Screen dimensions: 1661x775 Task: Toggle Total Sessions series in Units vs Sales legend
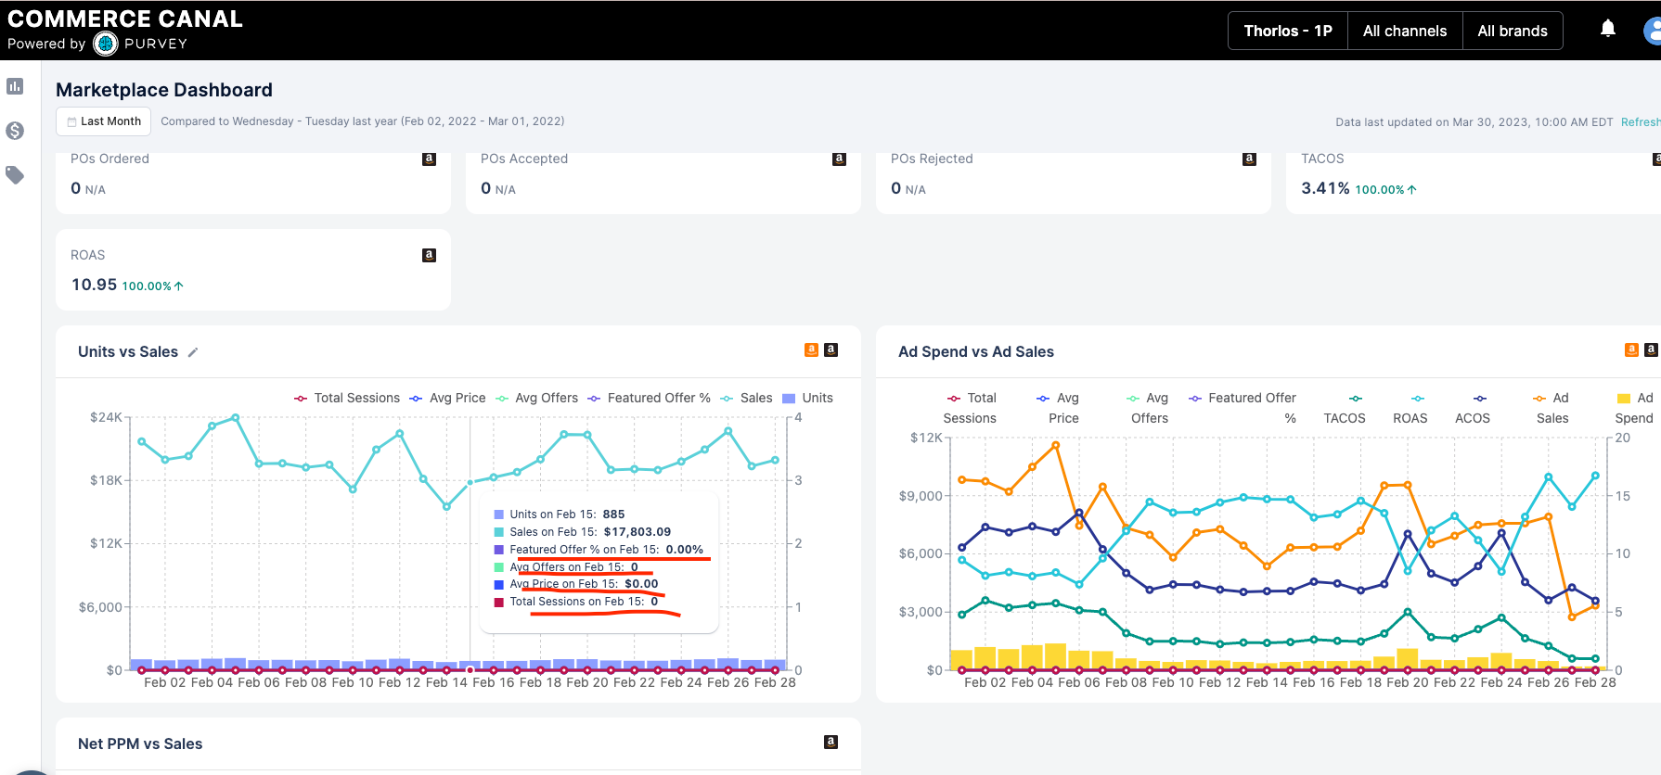(x=347, y=398)
